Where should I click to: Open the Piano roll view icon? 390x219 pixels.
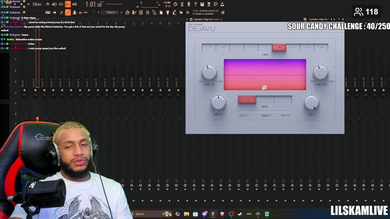tap(134, 12)
